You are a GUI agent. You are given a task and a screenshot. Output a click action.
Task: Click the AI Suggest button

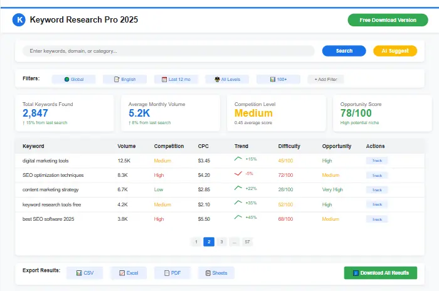tap(395, 51)
